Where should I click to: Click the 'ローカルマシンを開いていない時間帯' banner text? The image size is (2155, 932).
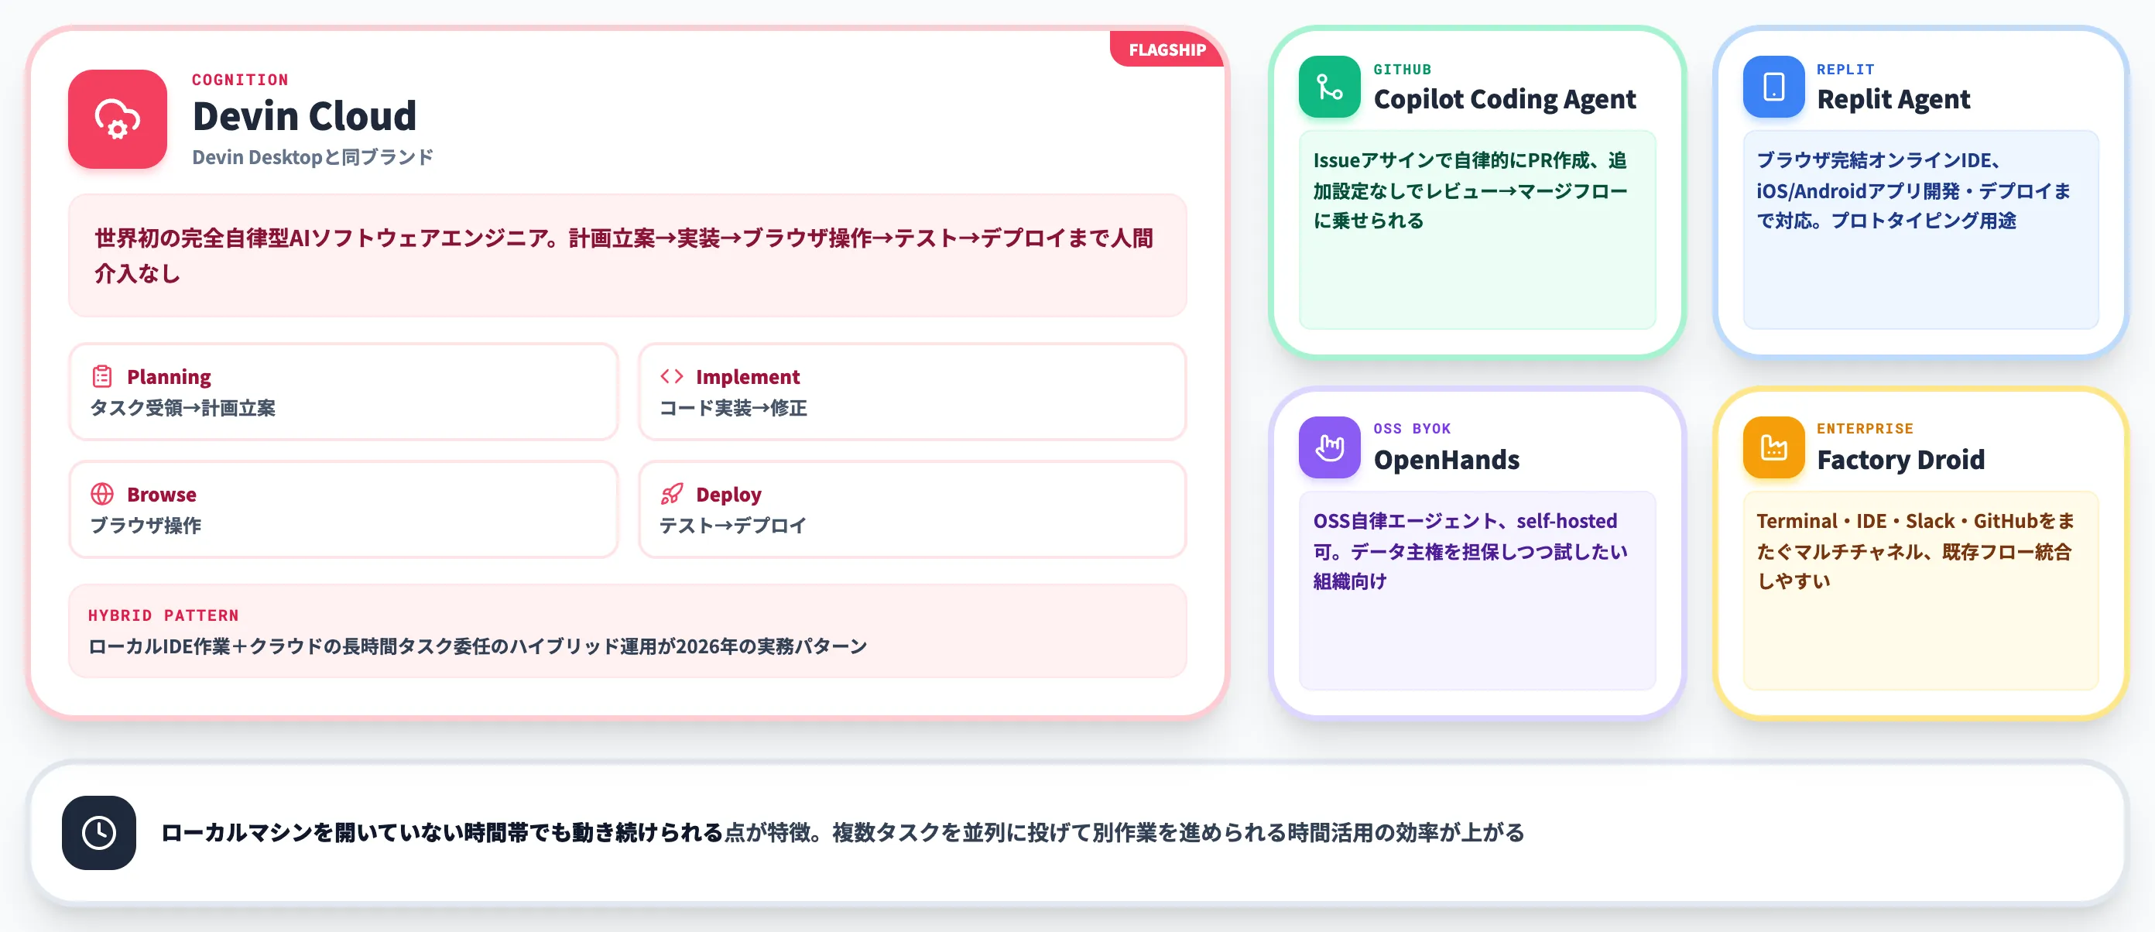(842, 832)
